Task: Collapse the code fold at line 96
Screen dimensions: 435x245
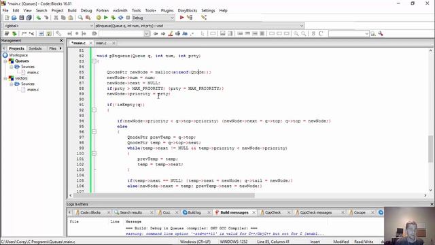Action: 94,131
